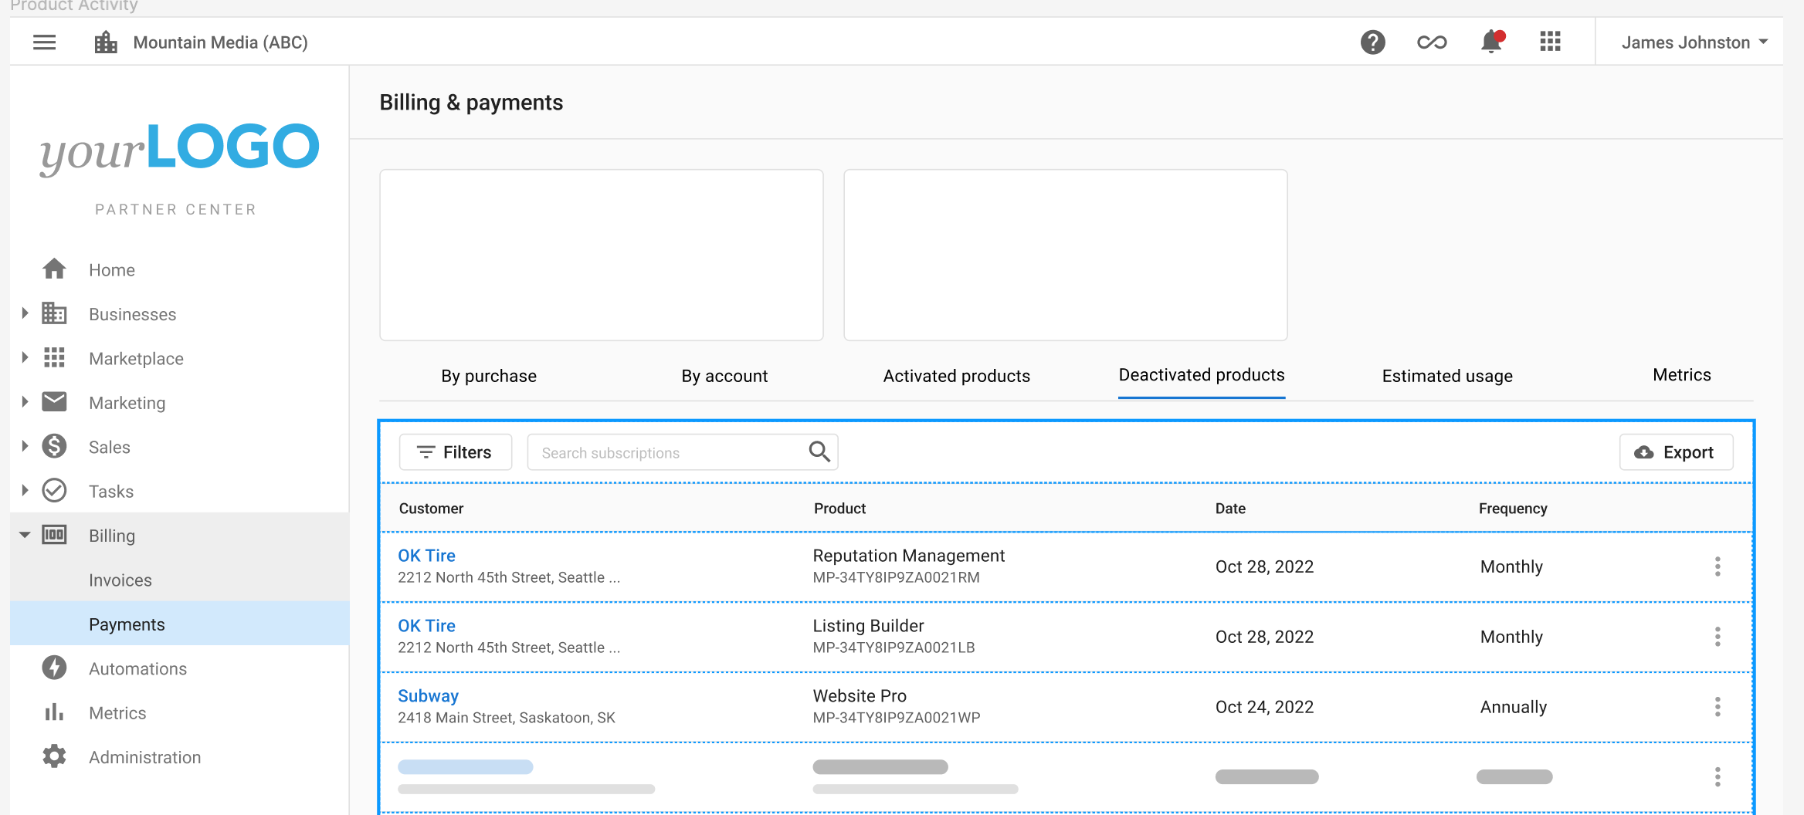Expand the Marketplace menu arrow

coord(25,357)
